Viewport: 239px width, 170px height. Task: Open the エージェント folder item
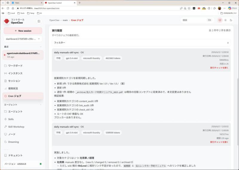[23, 112]
